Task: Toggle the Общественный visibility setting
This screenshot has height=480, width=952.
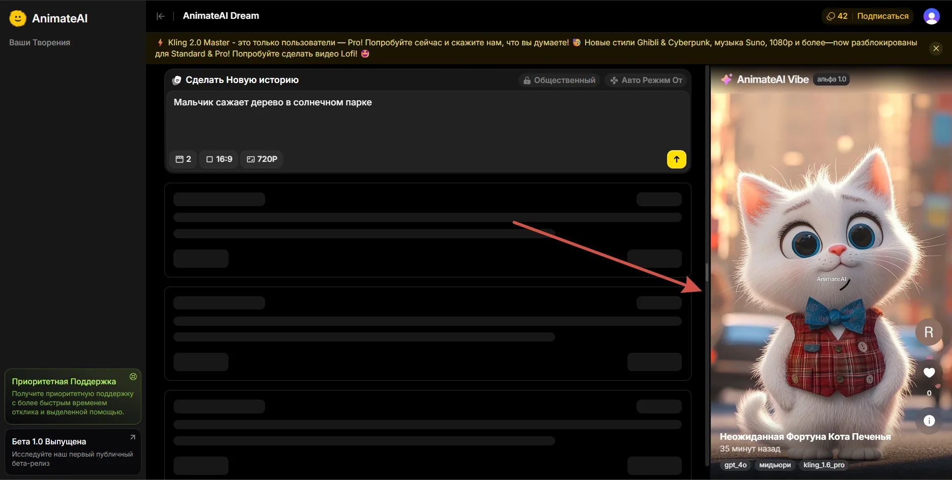Action: (560, 80)
